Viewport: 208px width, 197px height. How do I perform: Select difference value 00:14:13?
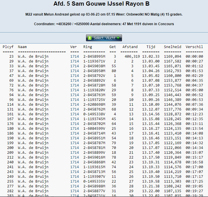[x=194, y=138]
